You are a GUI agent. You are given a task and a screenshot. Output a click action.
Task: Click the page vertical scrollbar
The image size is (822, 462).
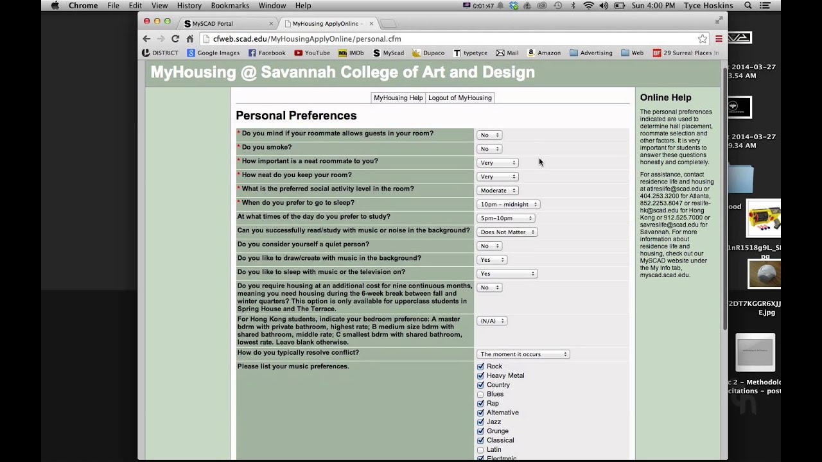click(724, 199)
